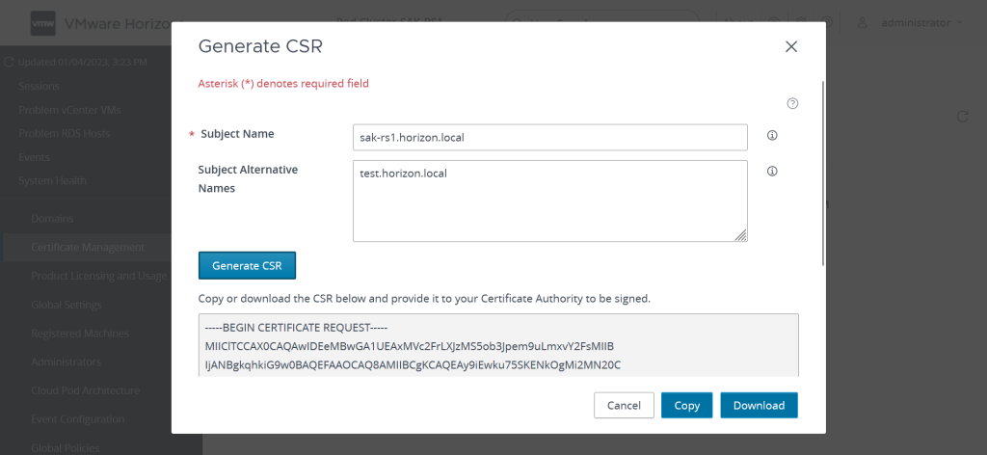The height and width of the screenshot is (455, 987).
Task: Focus the Subject Alternative Names text area
Action: pyautogui.click(x=549, y=201)
